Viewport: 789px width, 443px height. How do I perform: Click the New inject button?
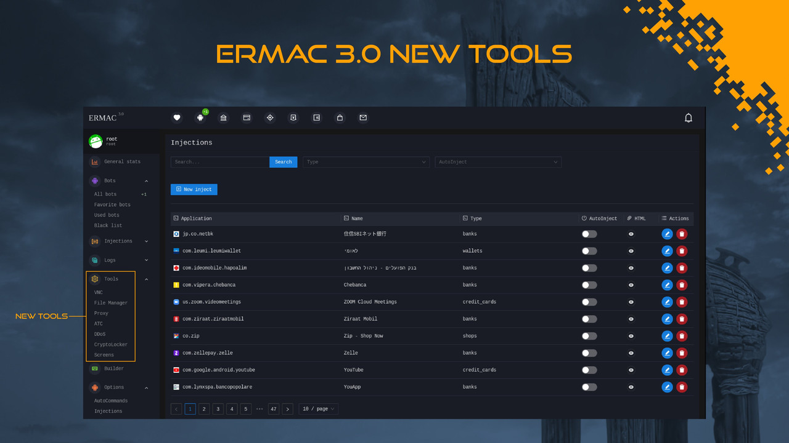194,190
